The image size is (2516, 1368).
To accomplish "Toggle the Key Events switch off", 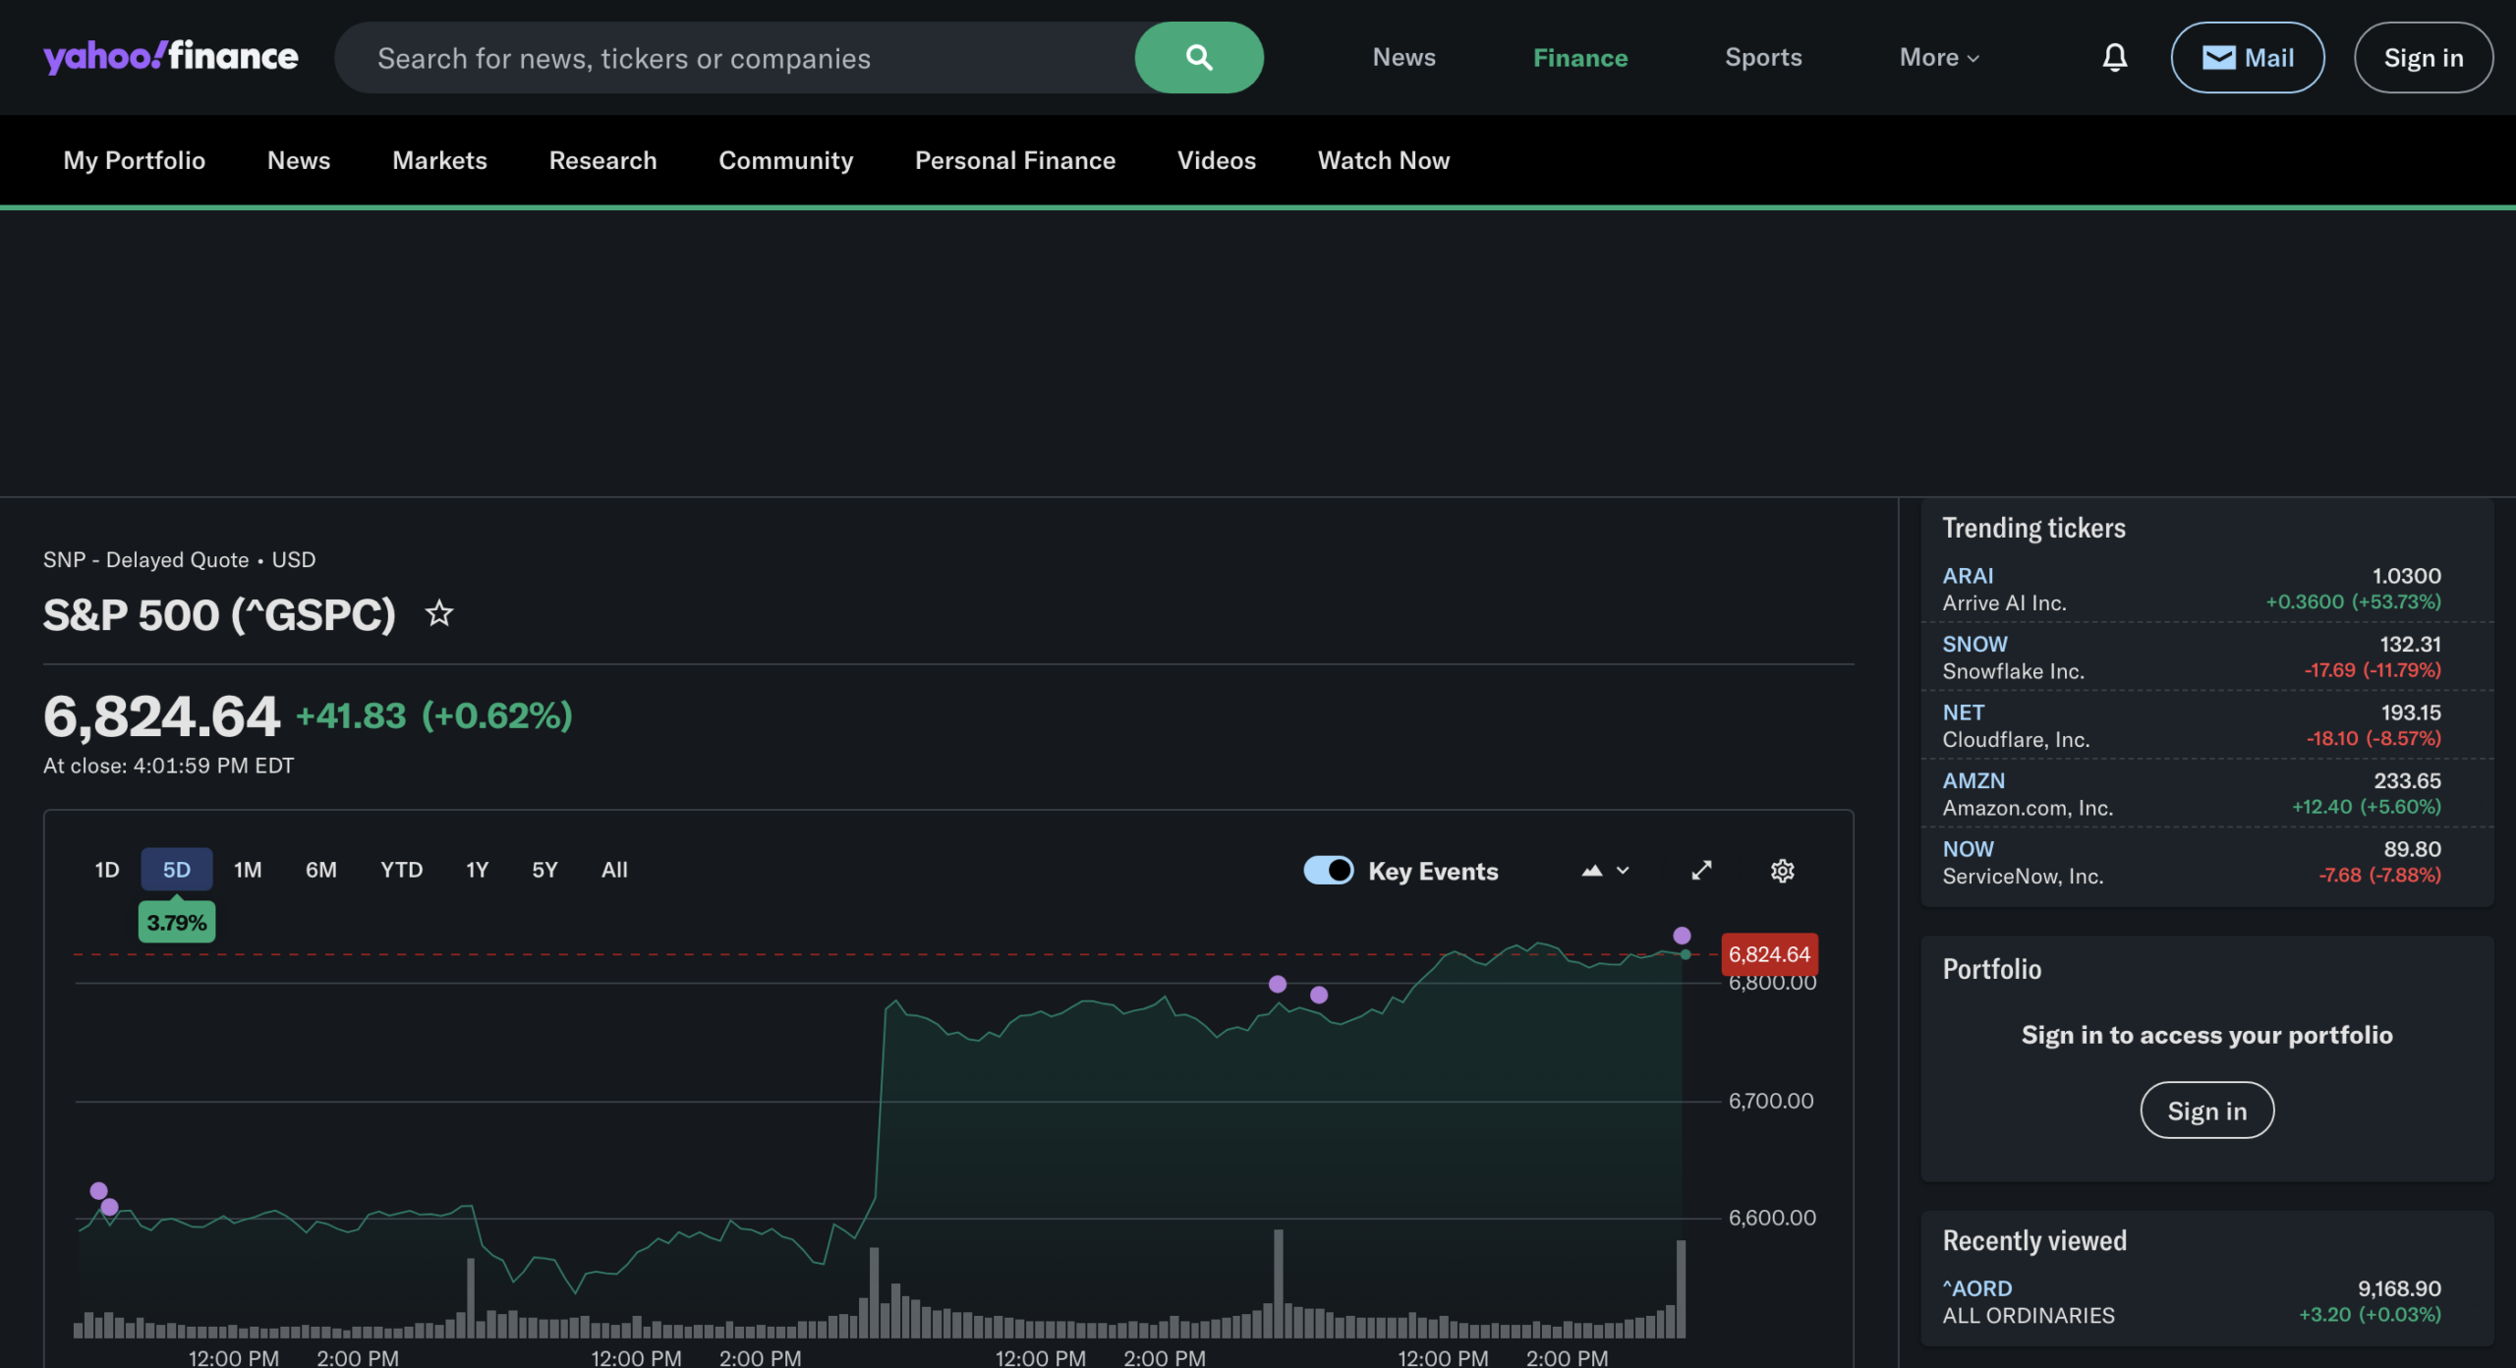I will coord(1328,871).
